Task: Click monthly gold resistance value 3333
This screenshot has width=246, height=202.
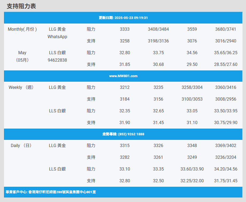Action: click(125, 29)
